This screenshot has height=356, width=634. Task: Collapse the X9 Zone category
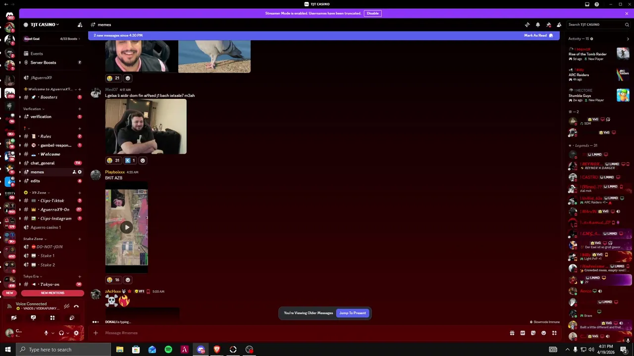[x=37, y=192]
